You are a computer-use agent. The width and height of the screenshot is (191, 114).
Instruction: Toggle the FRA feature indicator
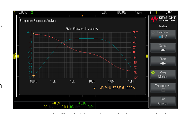[x=160, y=37]
